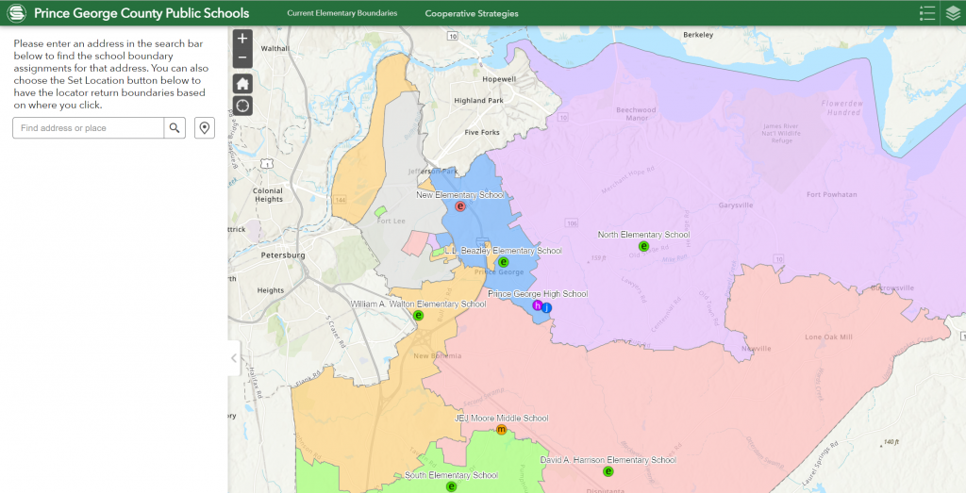Click the Berkeley map label
This screenshot has width=966, height=493.
(x=698, y=35)
